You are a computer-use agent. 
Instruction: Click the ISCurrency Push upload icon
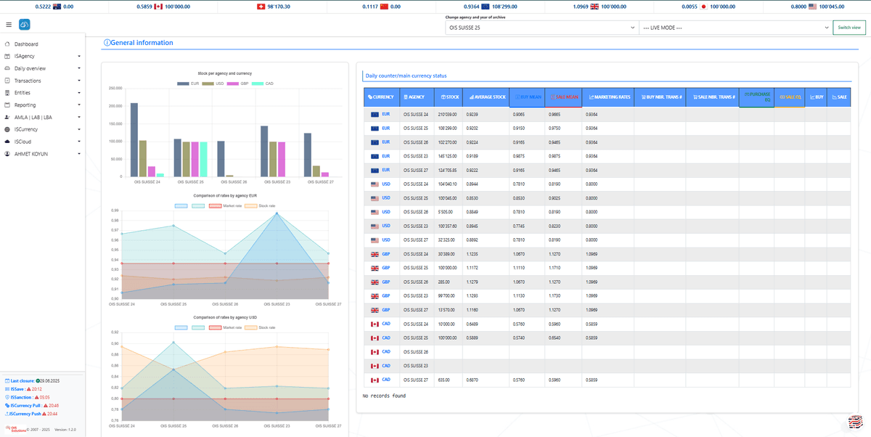click(x=6, y=413)
